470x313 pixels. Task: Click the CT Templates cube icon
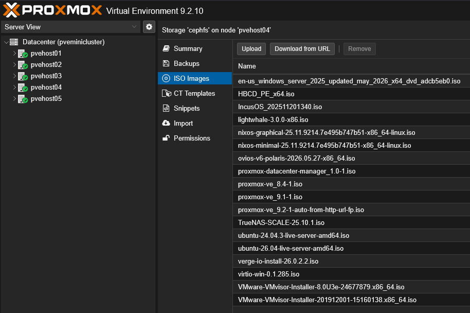(x=167, y=93)
